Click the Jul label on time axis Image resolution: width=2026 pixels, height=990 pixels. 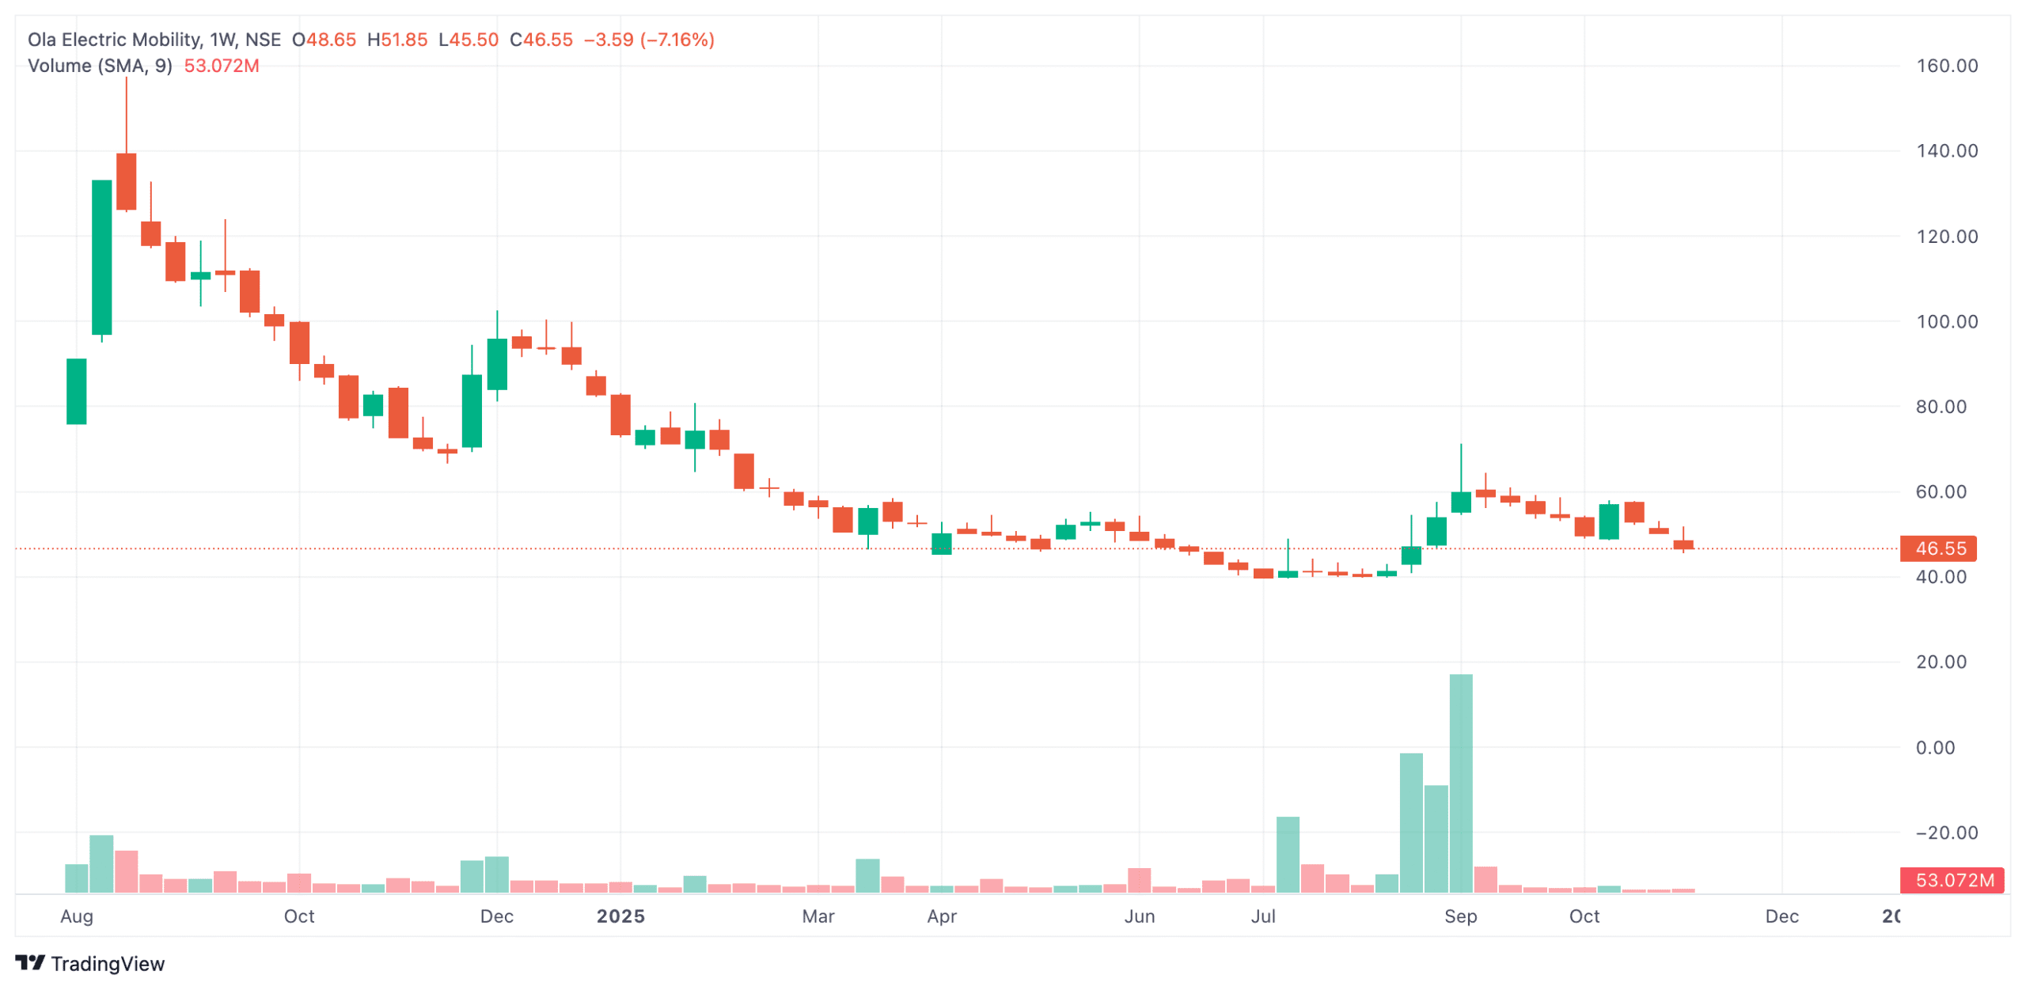[1262, 916]
